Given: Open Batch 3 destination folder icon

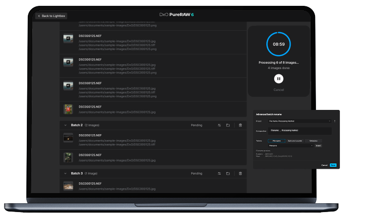Looking at the screenshot, I should 228,173.
